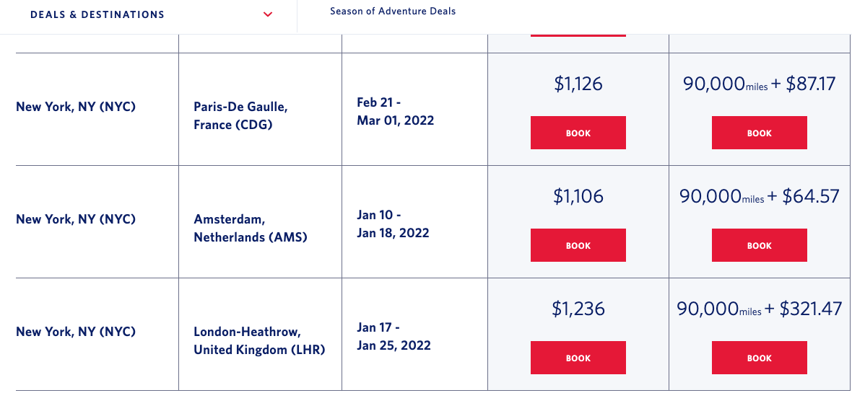Image resolution: width=852 pixels, height=393 pixels.
Task: Book the $1,126 Paris fare
Action: [578, 133]
